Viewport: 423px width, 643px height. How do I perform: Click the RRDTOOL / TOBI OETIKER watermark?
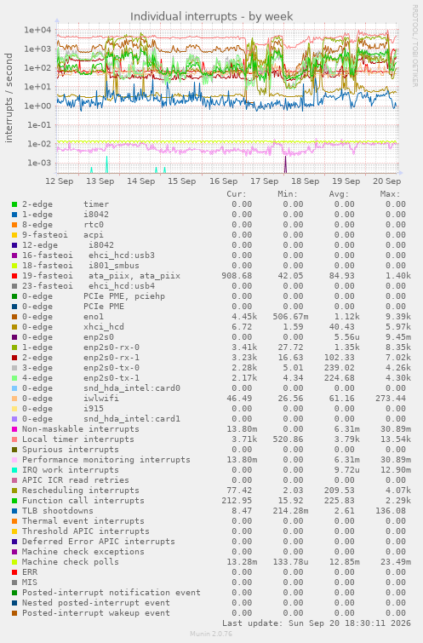pyautogui.click(x=414, y=45)
